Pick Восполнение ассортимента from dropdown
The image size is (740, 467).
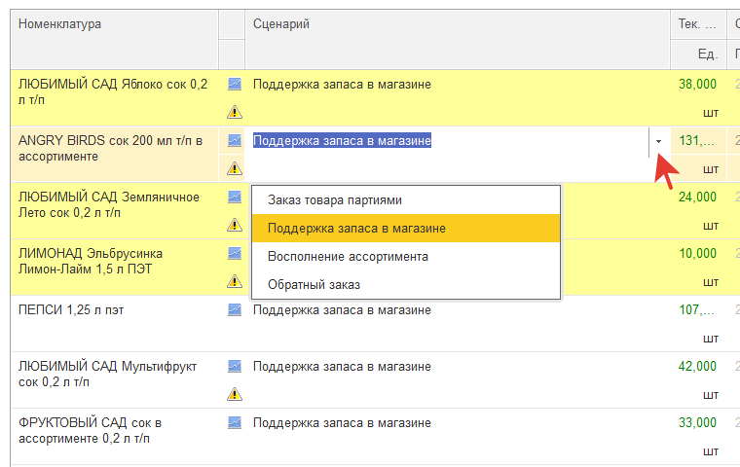tap(348, 257)
